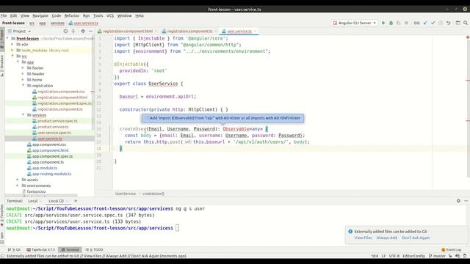This screenshot has height=264, width=470.
Task: Expand the footer folder
Action: point(23,68)
